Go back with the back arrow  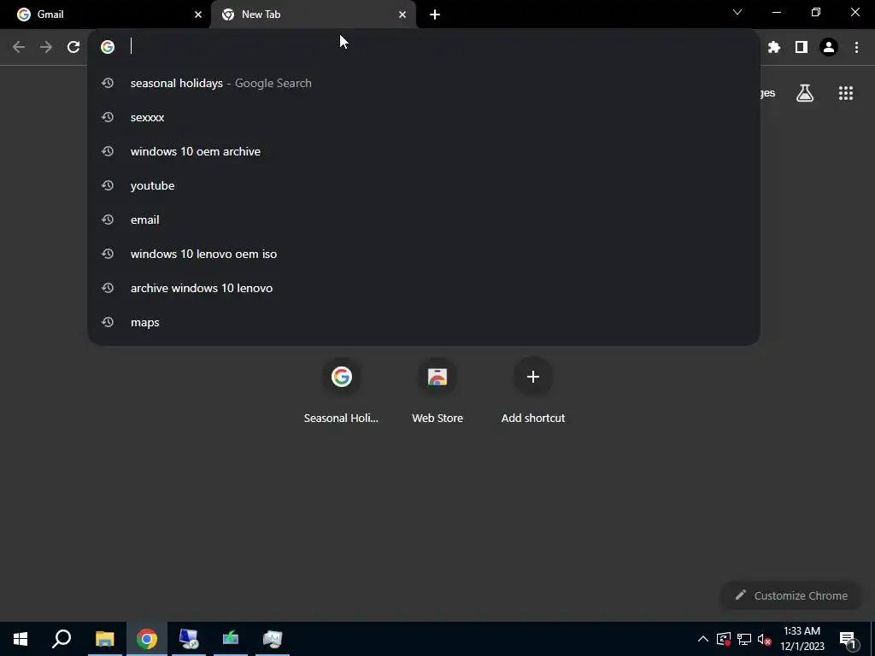click(19, 47)
